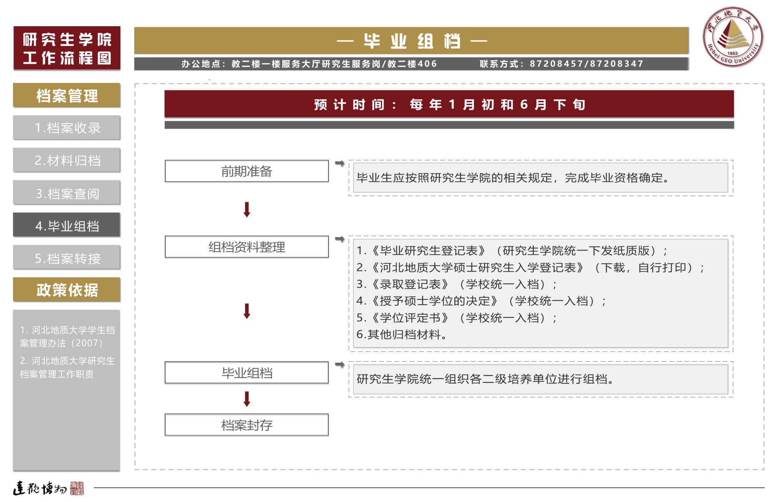Click the 档案封存 flowchart box
The width and height of the screenshot is (777, 502).
pyautogui.click(x=247, y=425)
